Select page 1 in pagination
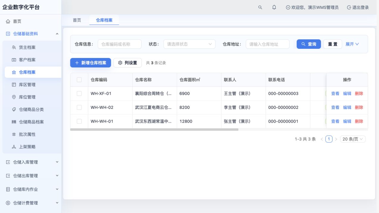The image size is (379, 213). click(x=329, y=139)
